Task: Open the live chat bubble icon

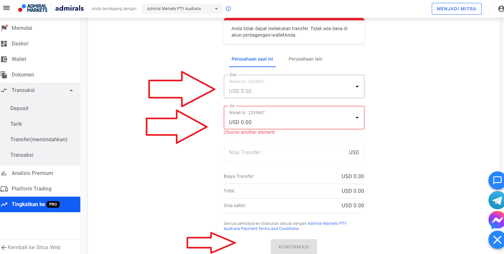Action: [x=497, y=180]
